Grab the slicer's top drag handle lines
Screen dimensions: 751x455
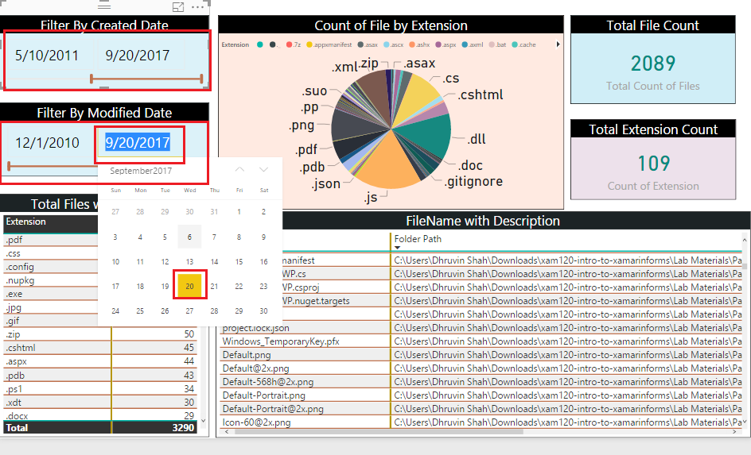104,6
